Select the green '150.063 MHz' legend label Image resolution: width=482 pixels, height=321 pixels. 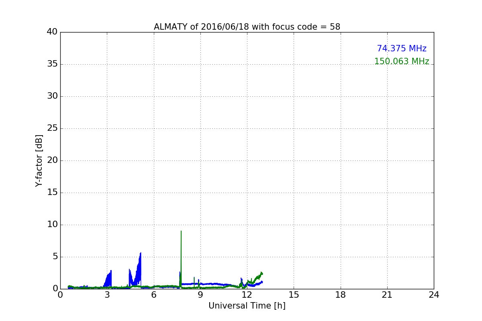[402, 61]
